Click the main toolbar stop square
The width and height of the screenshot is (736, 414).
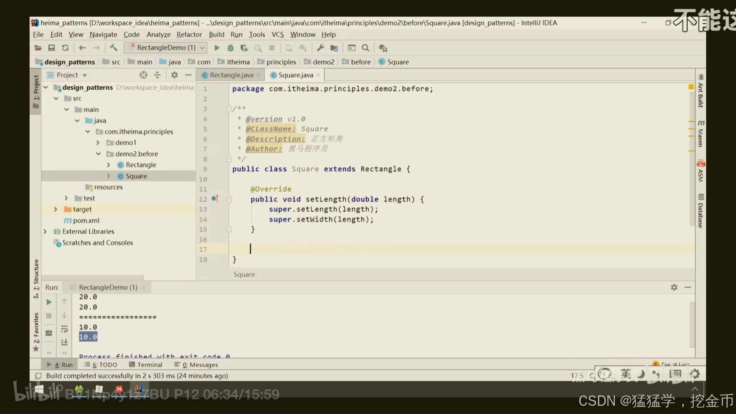tap(272, 48)
